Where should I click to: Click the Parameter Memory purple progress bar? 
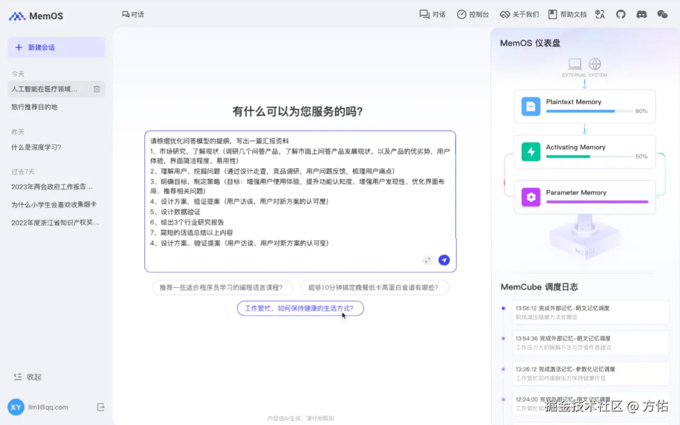(x=597, y=201)
